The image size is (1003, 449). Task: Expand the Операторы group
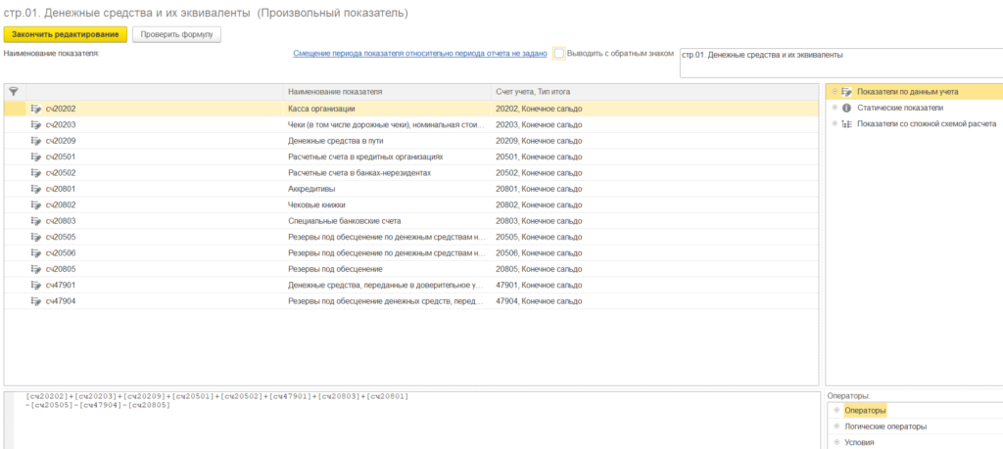coord(836,410)
